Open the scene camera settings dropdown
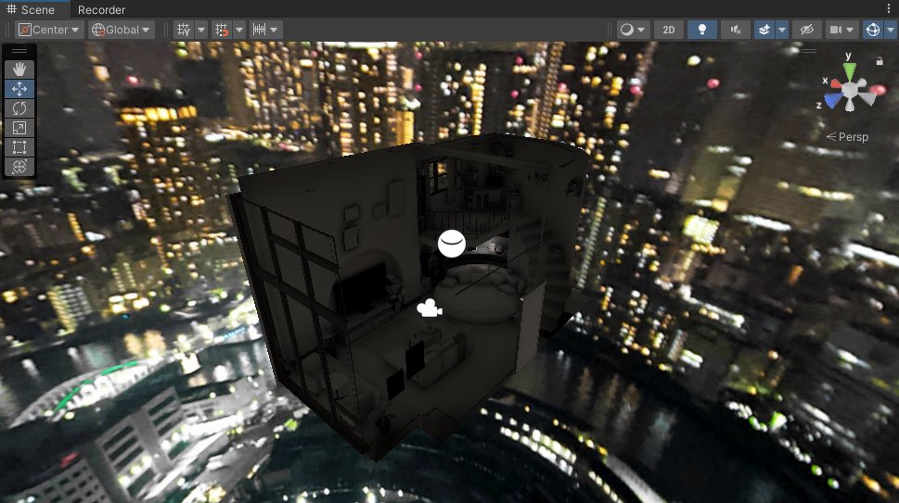This screenshot has width=899, height=503. pyautogui.click(x=842, y=30)
